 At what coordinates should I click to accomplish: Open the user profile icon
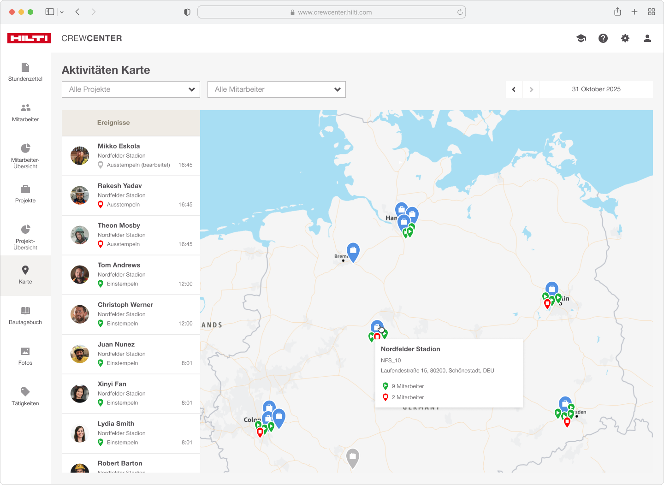(x=647, y=38)
